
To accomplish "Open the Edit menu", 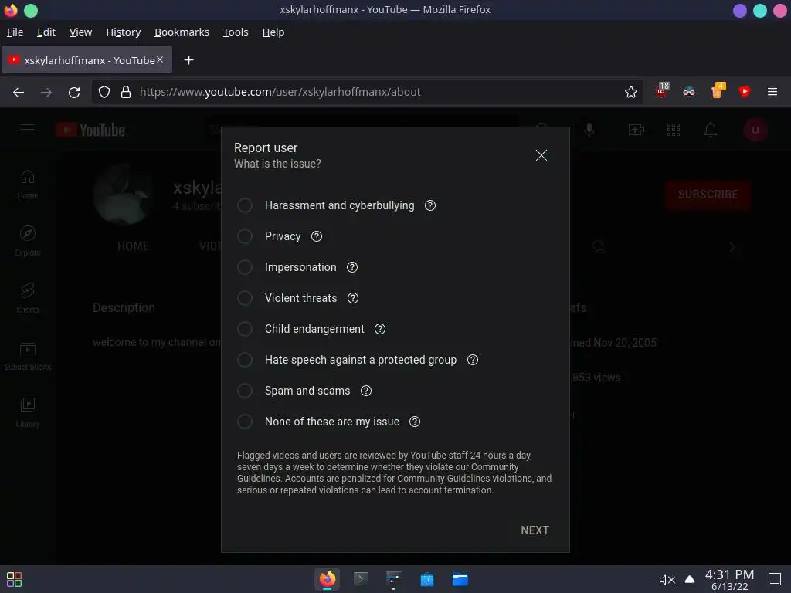I will [46, 32].
